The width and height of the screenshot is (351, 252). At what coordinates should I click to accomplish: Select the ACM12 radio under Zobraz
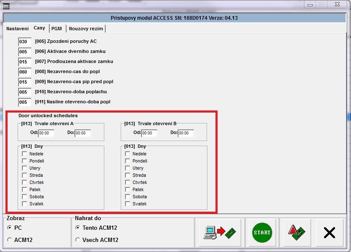10,240
